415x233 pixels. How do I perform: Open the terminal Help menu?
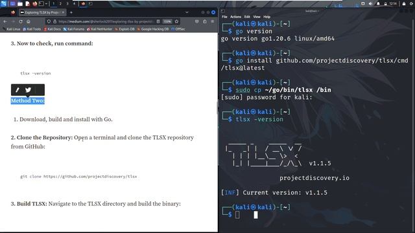tap(267, 17)
